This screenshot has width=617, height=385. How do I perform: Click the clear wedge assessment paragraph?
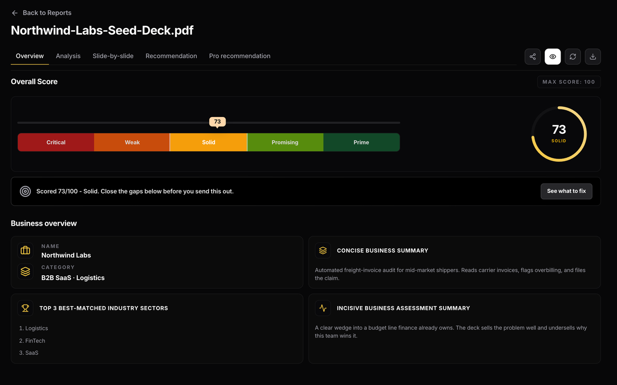451,332
